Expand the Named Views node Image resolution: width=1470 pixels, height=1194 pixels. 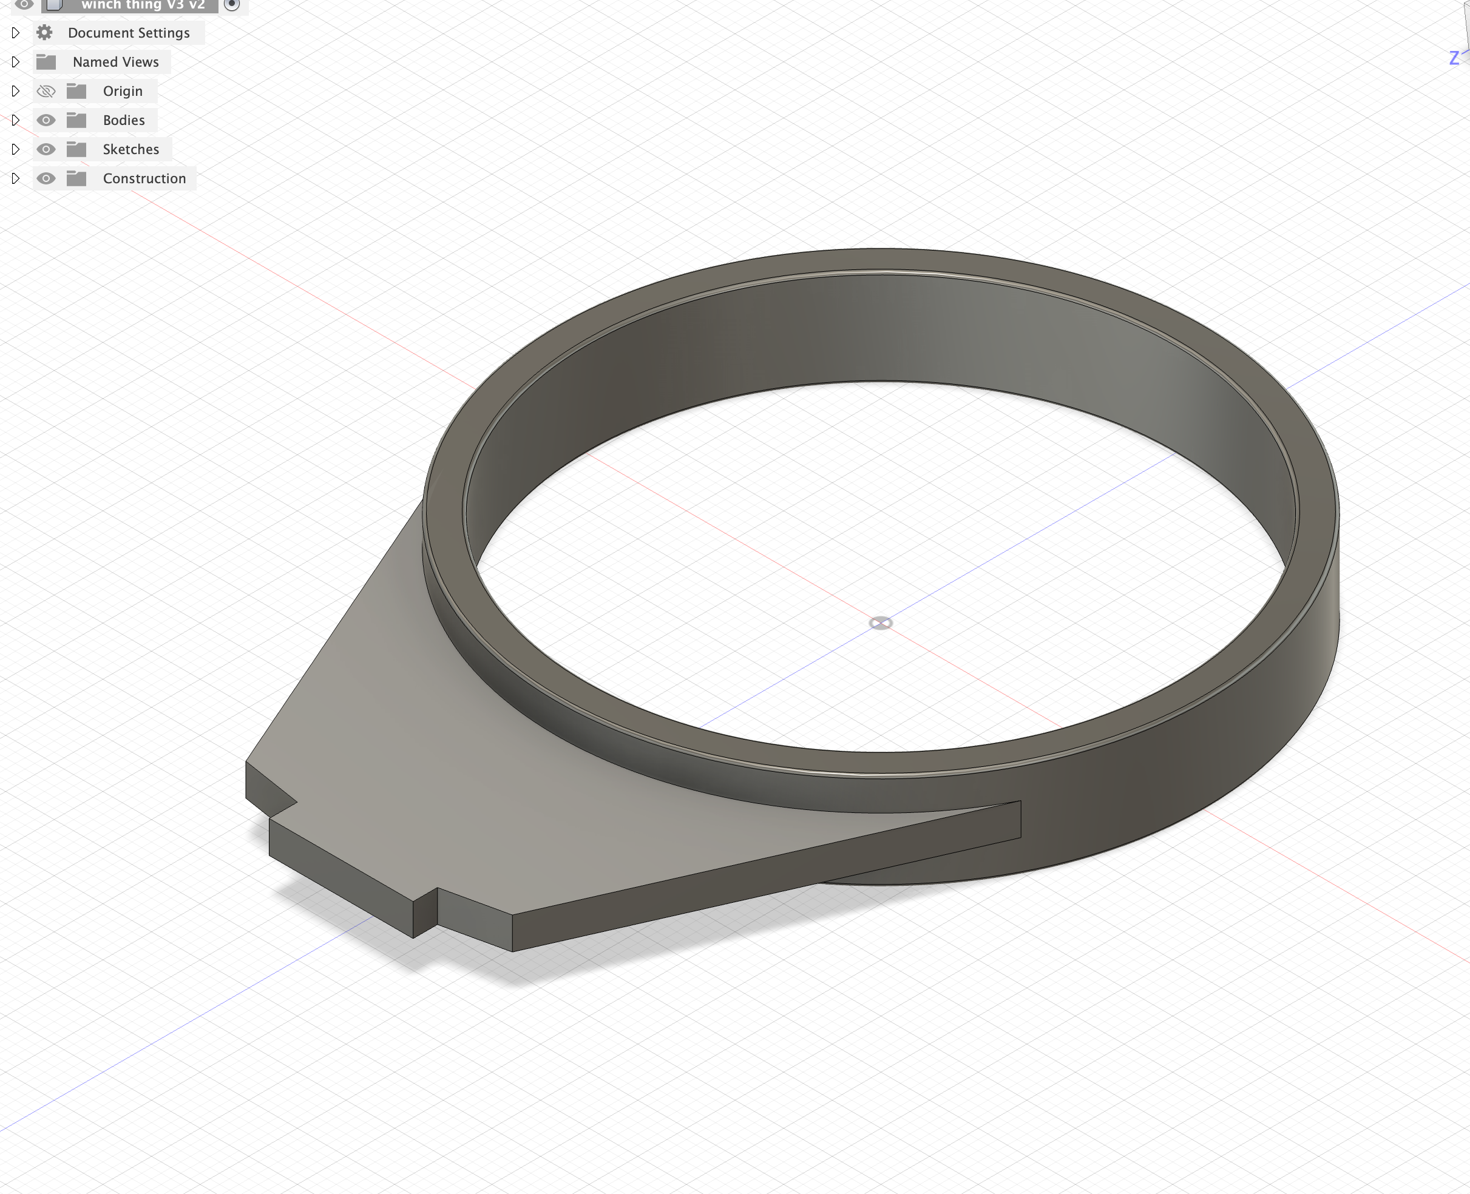[15, 62]
